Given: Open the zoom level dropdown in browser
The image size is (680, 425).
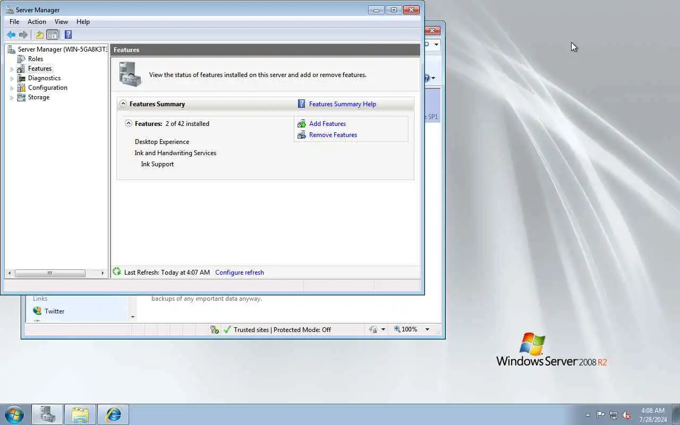Looking at the screenshot, I should coord(427,329).
